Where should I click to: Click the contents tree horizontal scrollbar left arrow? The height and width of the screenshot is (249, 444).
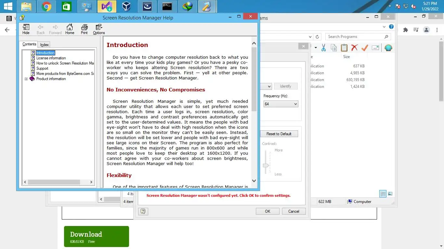coord(25,182)
